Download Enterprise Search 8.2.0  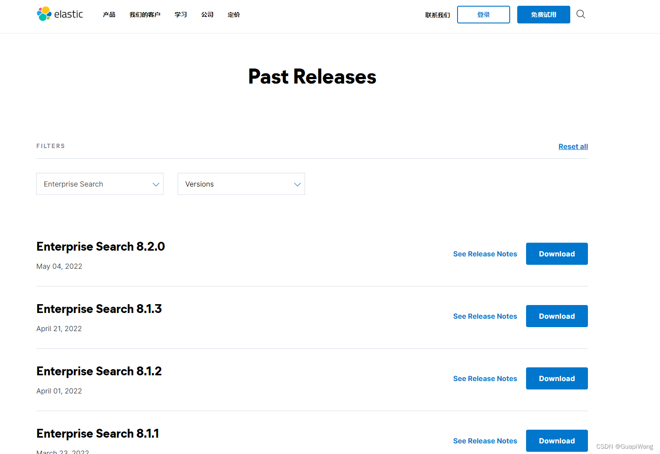click(557, 254)
